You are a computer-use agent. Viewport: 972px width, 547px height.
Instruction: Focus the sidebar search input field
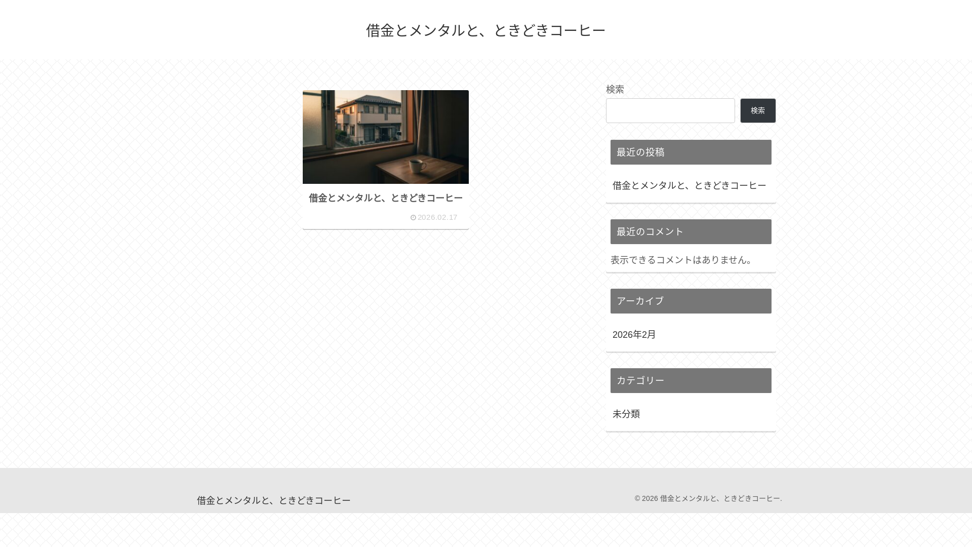pos(670,110)
